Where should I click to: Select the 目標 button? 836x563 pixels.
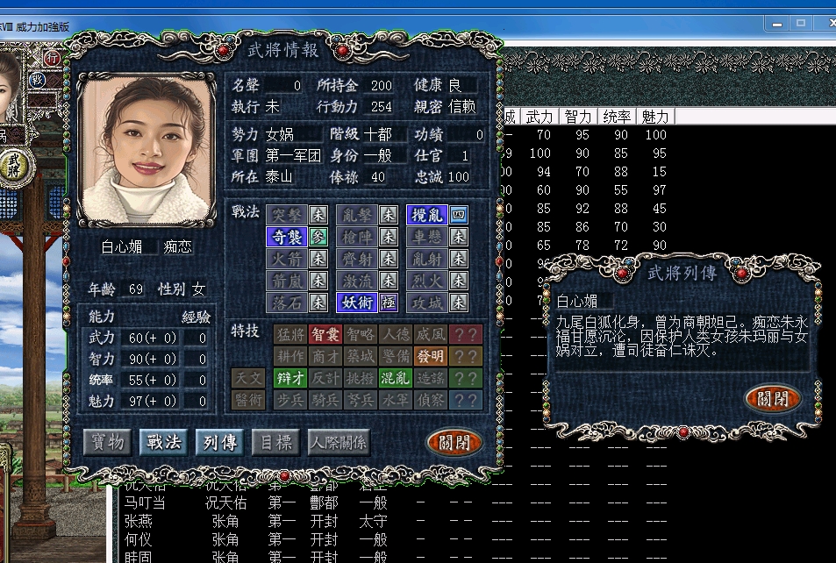pyautogui.click(x=275, y=442)
